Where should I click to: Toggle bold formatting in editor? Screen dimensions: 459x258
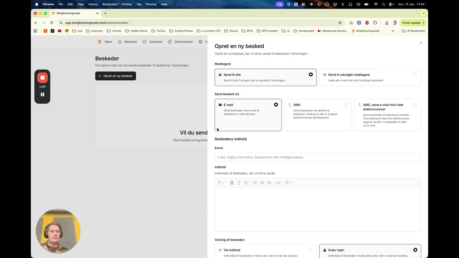[232, 183]
